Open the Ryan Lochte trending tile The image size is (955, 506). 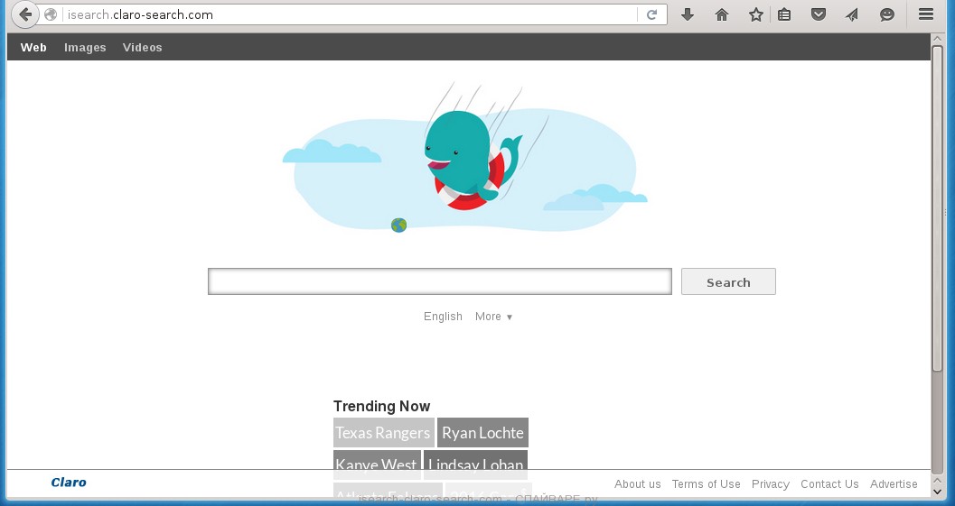pyautogui.click(x=482, y=432)
